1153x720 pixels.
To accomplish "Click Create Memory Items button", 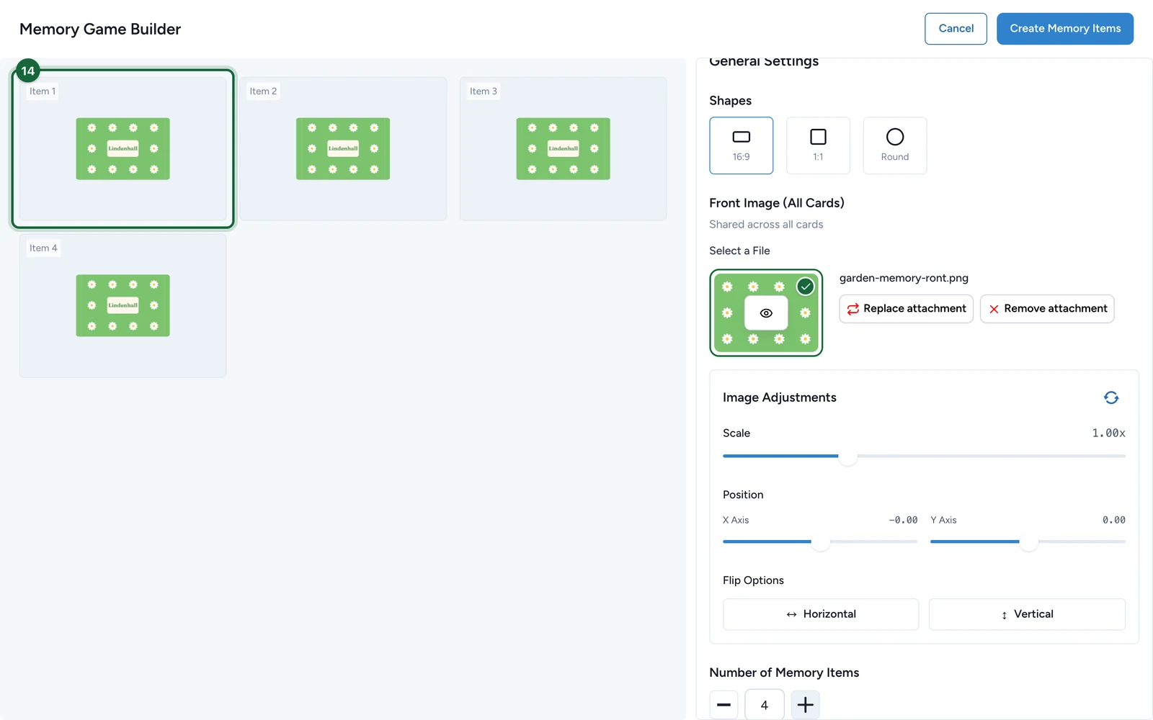I will [x=1065, y=29].
